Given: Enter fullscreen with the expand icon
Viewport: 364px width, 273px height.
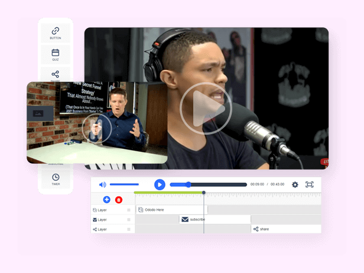Looking at the screenshot, I should click(x=310, y=184).
